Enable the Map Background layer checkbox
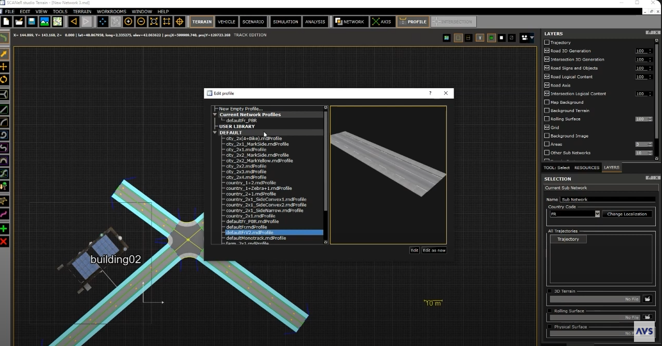 547,102
